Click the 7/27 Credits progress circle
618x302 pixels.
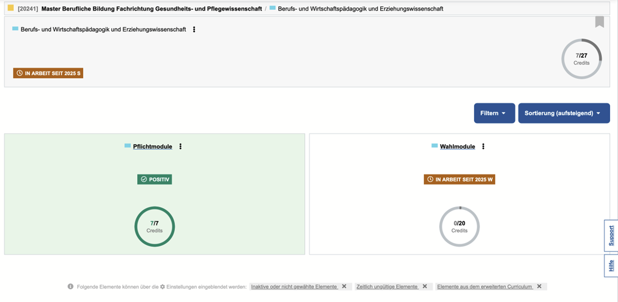click(x=581, y=59)
